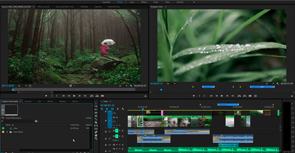Click Source monitor playhead on scrub bar
Screen dimensions: 295x153
[13, 89]
